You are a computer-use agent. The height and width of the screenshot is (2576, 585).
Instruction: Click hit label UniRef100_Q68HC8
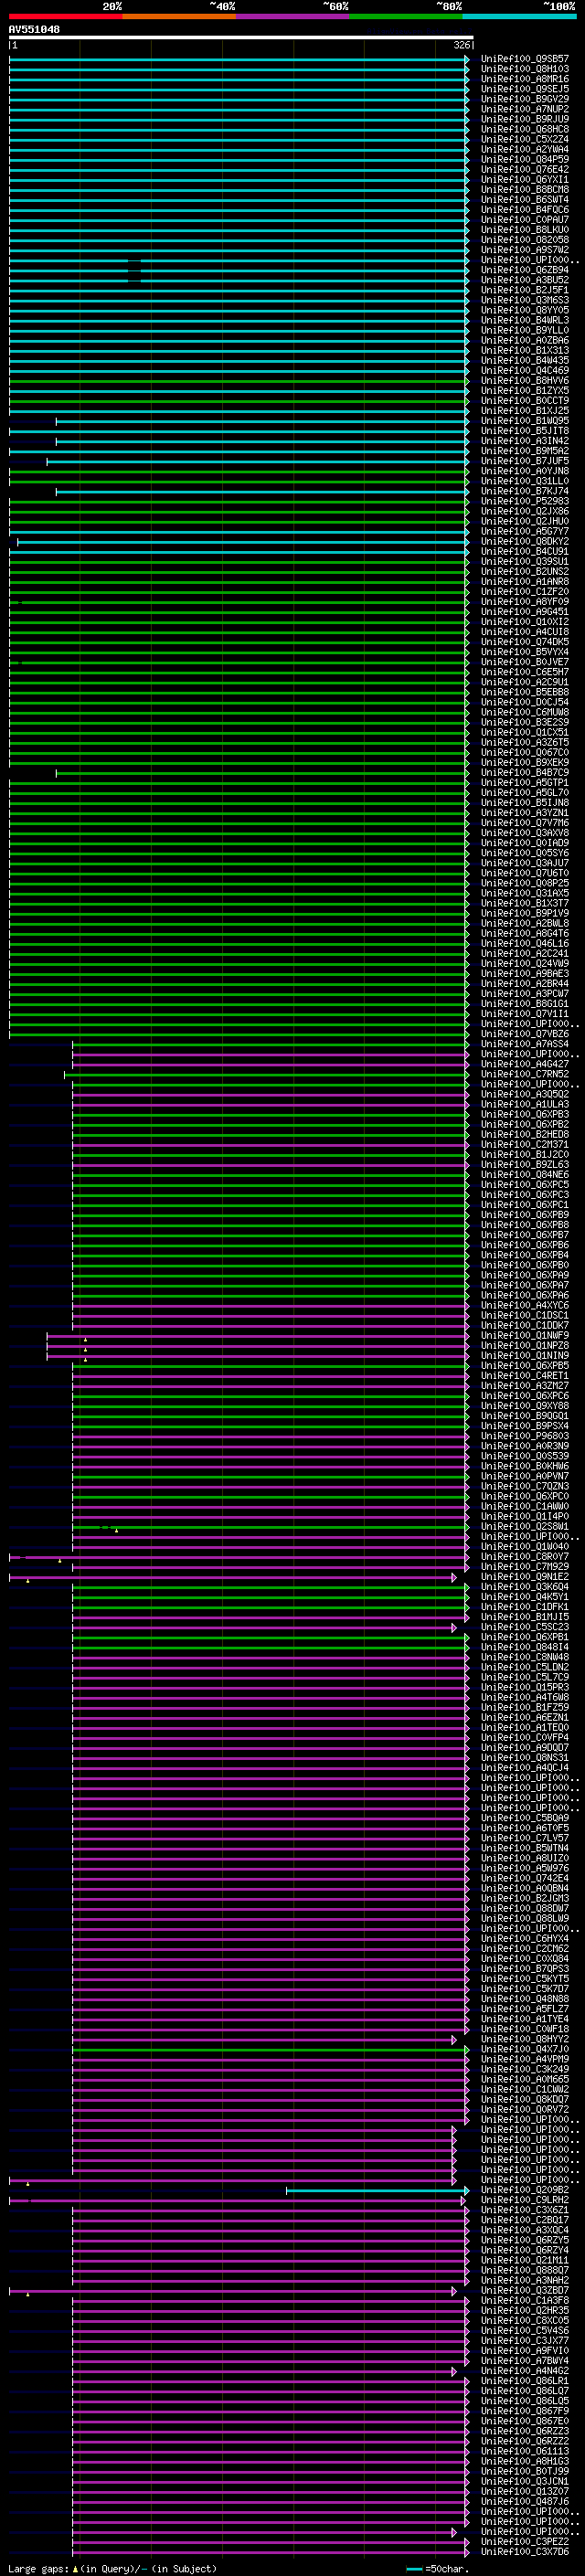click(525, 129)
